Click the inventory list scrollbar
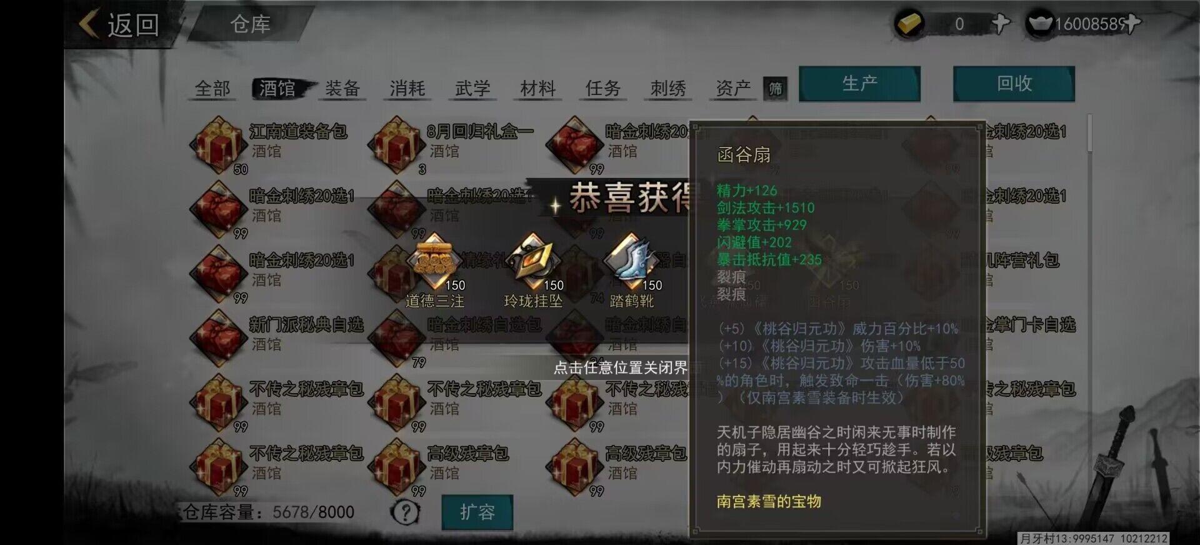Viewport: 1200px width, 545px height. tap(1091, 132)
